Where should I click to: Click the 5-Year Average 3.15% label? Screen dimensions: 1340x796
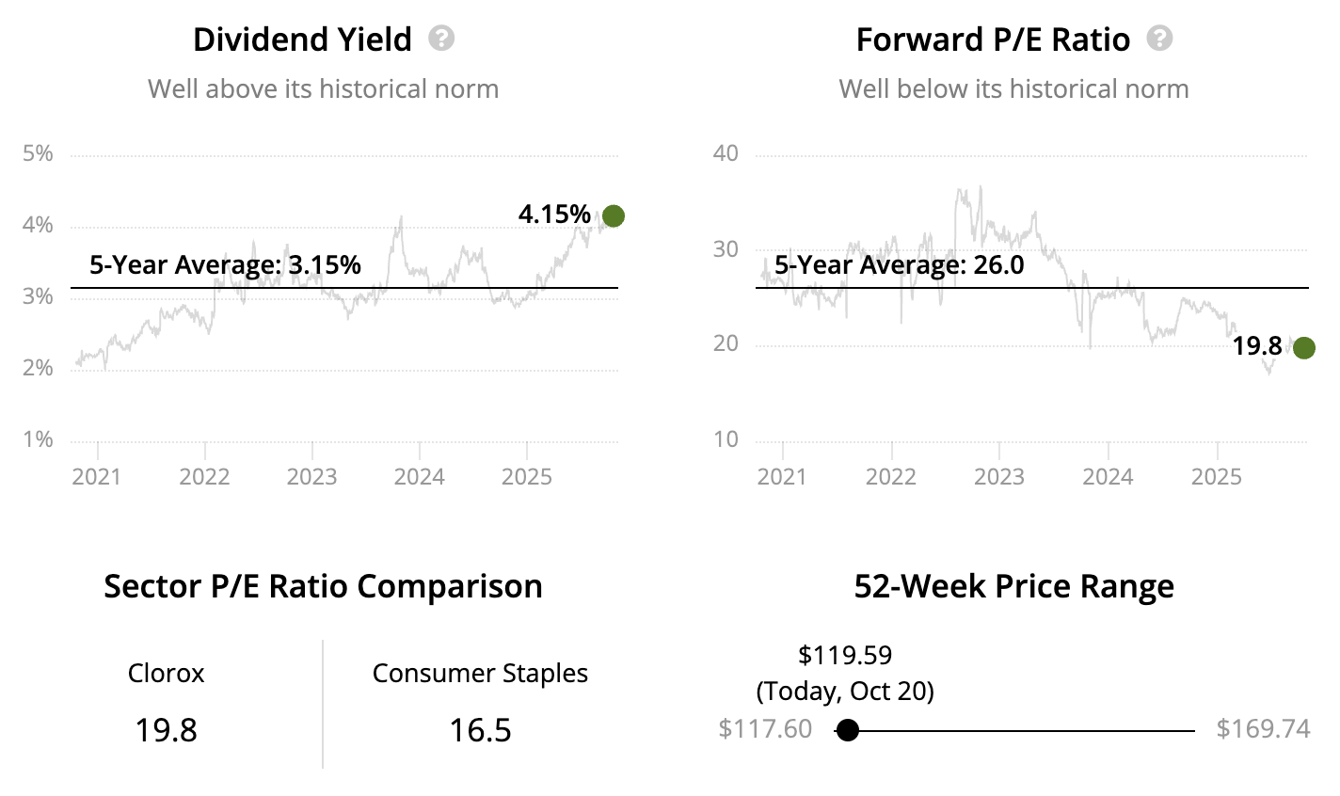225,265
